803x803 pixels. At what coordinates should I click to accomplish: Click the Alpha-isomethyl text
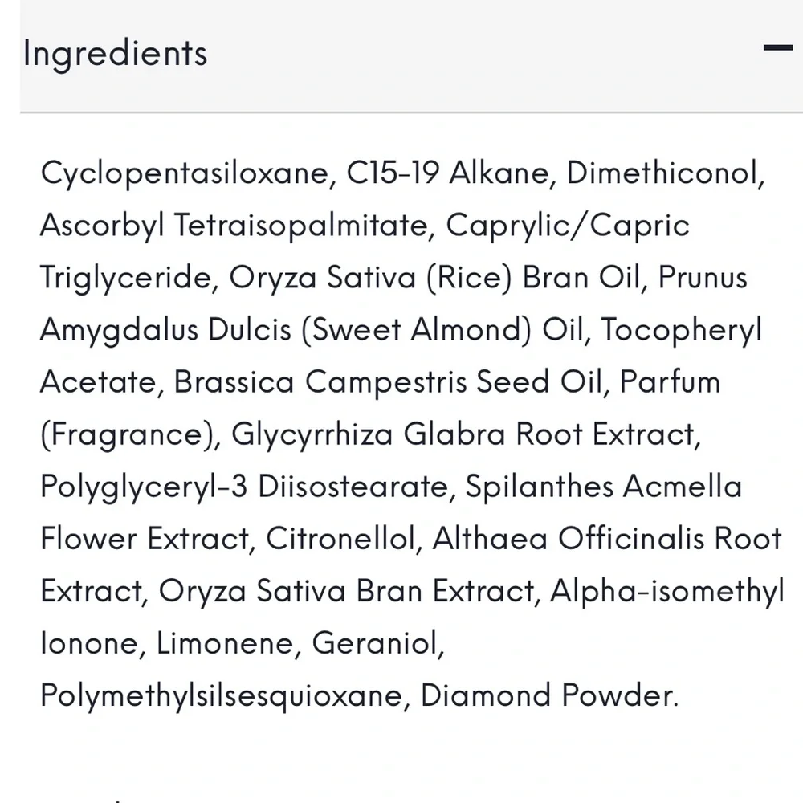666,592
